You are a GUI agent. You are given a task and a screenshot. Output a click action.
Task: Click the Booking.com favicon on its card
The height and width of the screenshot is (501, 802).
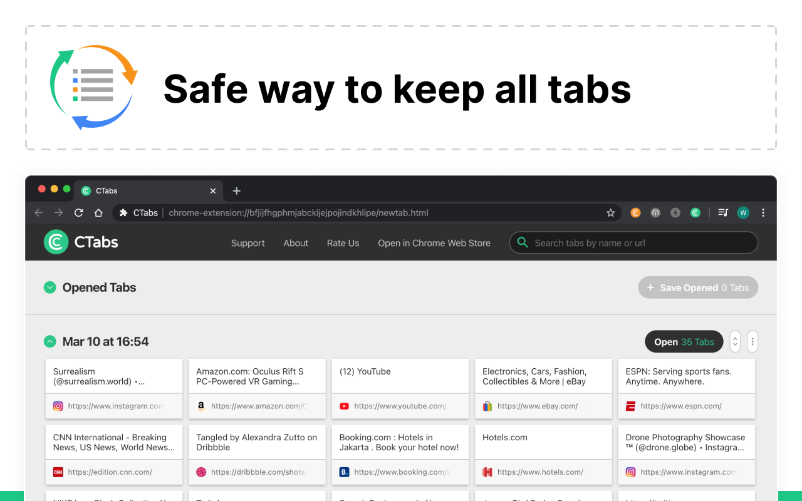click(x=344, y=472)
